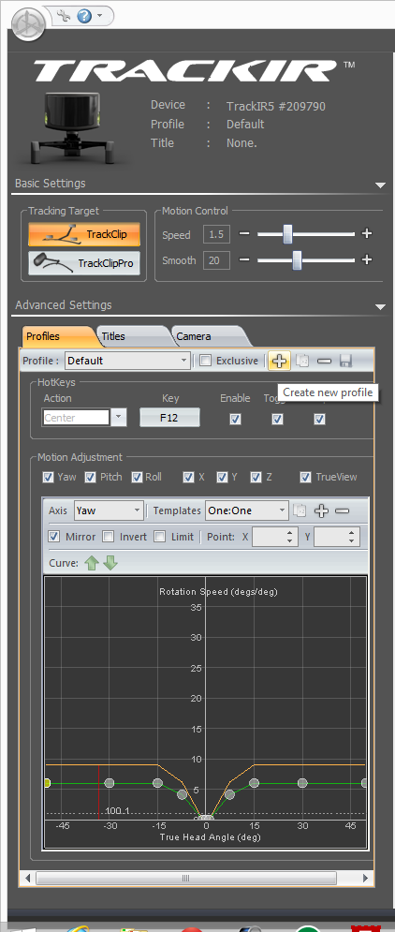Viewport: 395px width, 932px height.
Task: Select the TrackClipPro tracking target
Action: coord(84,262)
